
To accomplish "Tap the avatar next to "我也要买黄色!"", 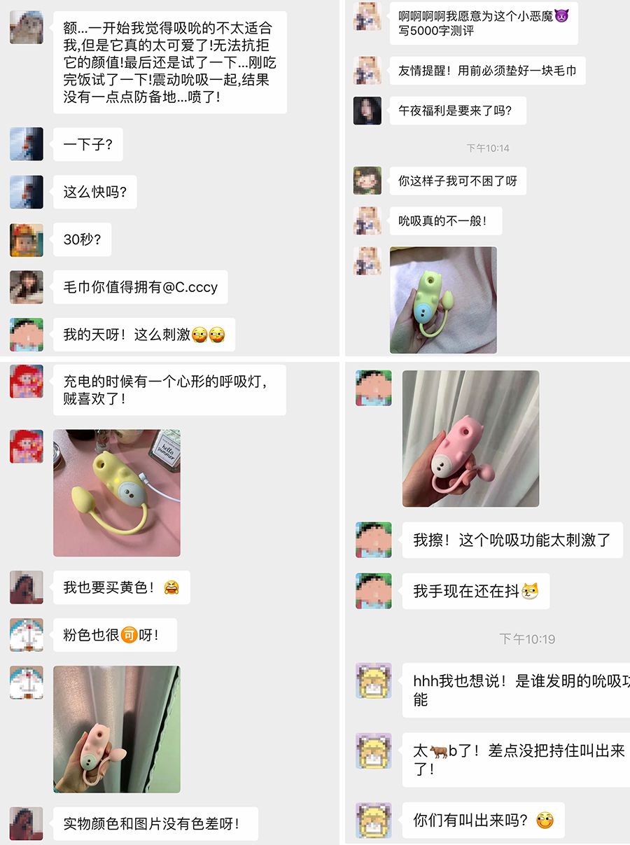I will [x=27, y=587].
